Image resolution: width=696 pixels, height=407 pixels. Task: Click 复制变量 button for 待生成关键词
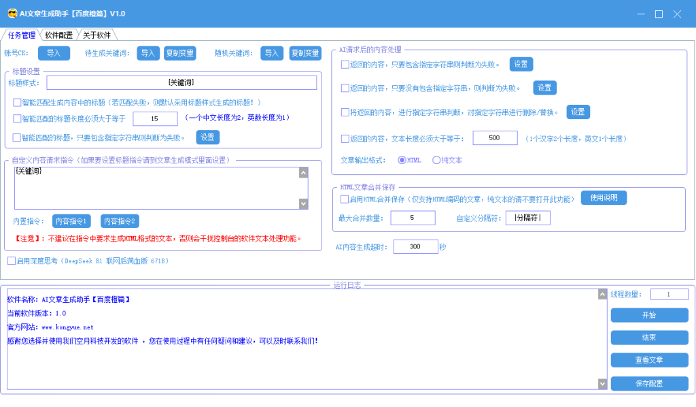(x=179, y=53)
